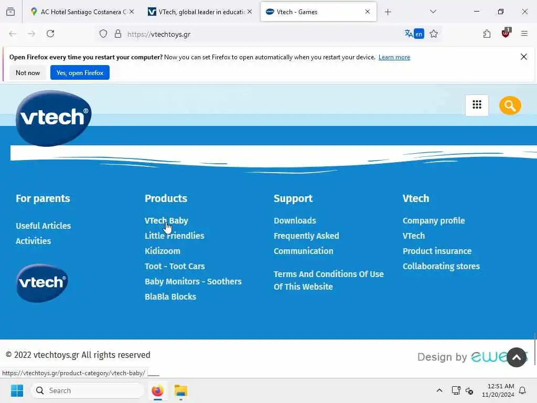Close the Vtech - Games tab

click(x=368, y=12)
